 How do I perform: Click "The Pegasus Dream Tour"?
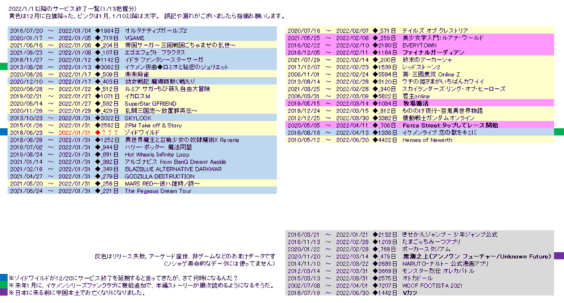pyautogui.click(x=158, y=191)
